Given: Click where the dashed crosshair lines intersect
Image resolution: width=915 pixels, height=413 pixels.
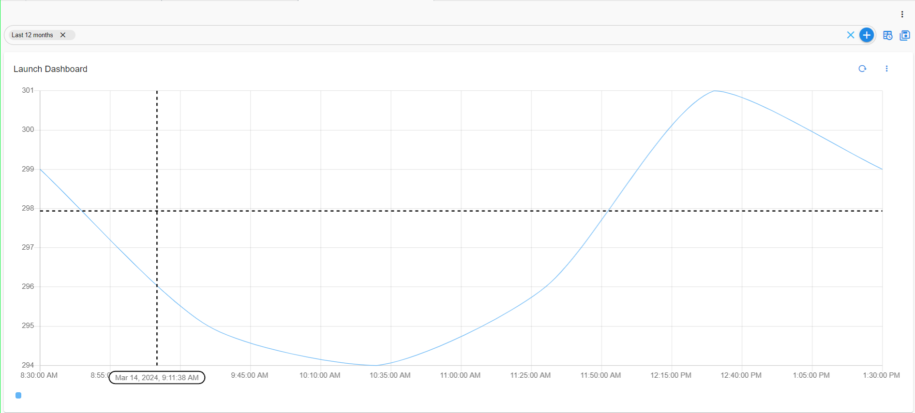Looking at the screenshot, I should click(x=157, y=211).
